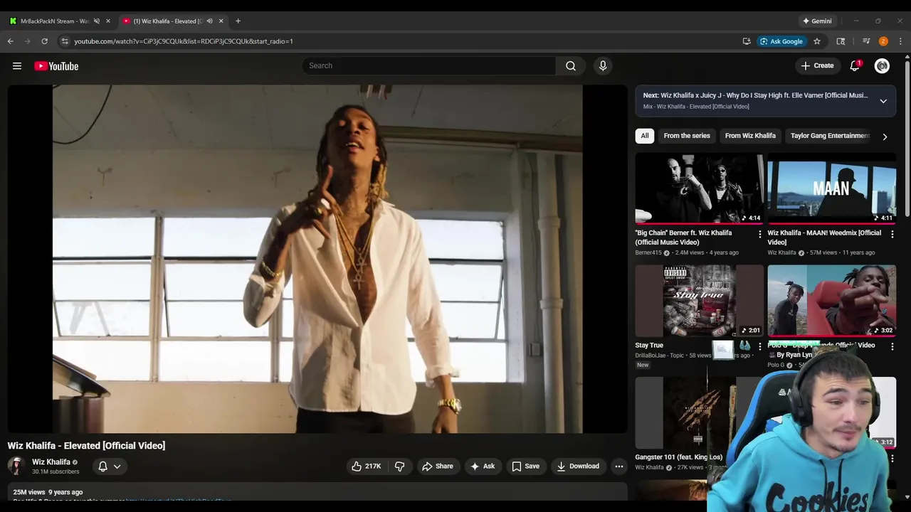Open the Wiz Khalifa MAAN! Weedmix title
Screen dimensions: 911x512
tap(824, 238)
